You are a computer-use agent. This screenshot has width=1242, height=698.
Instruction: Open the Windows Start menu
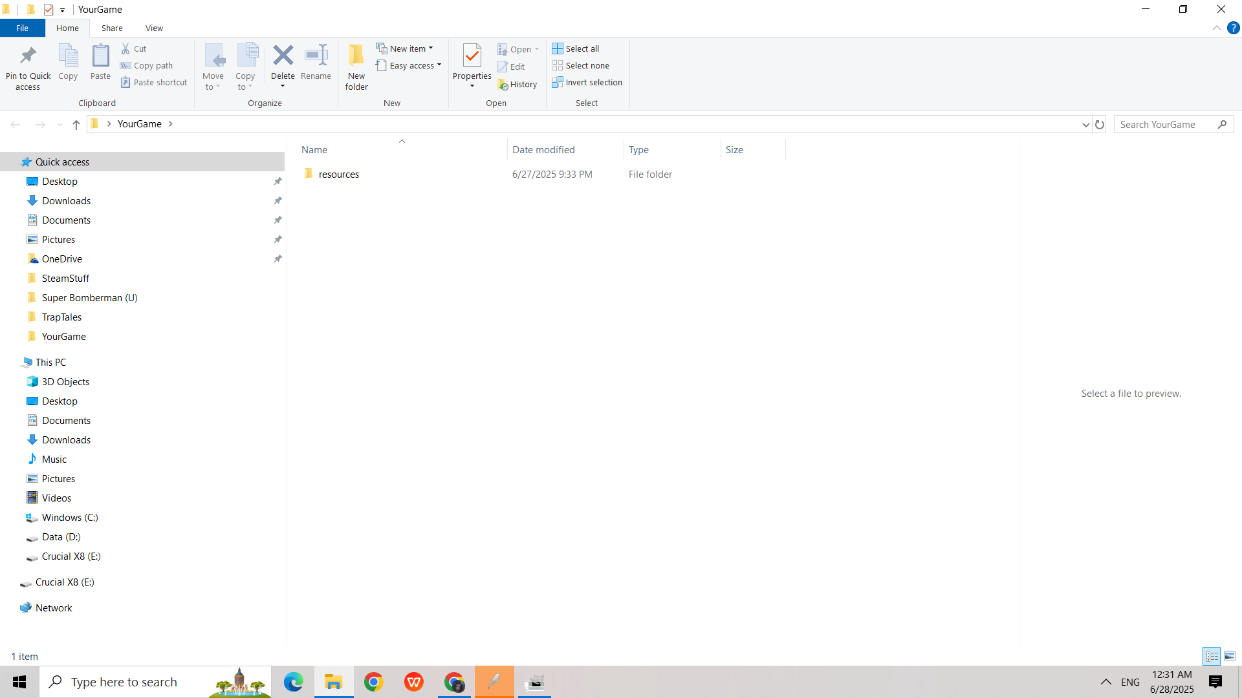[x=19, y=682]
